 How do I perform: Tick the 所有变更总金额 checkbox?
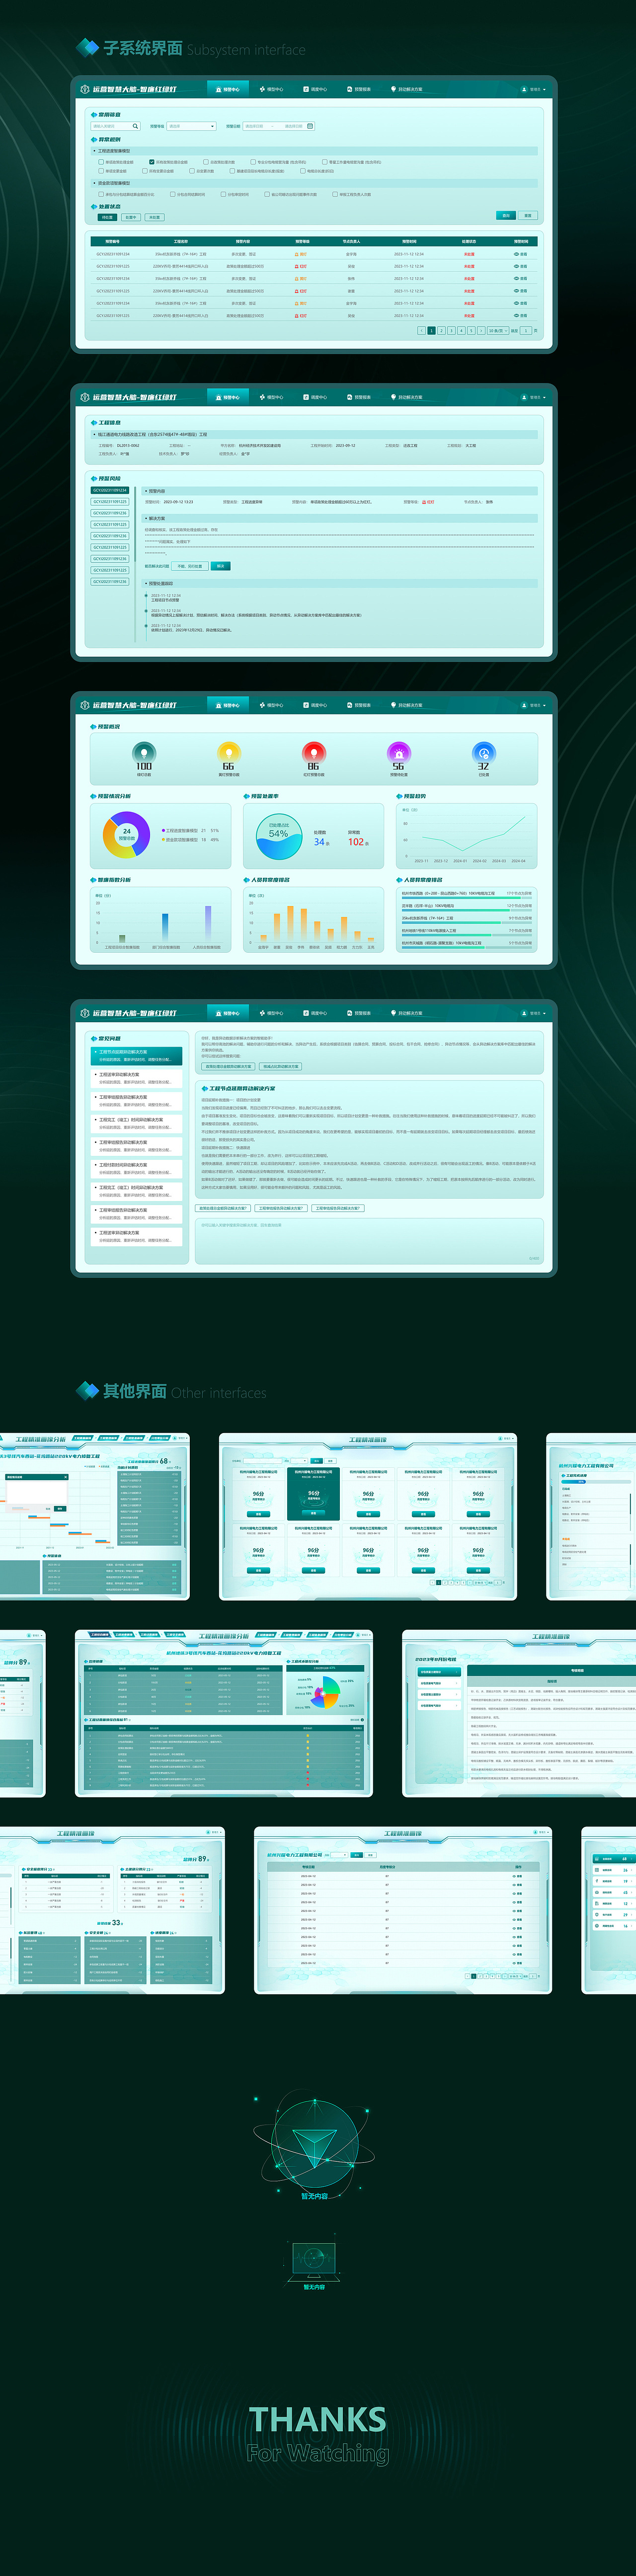(x=145, y=171)
